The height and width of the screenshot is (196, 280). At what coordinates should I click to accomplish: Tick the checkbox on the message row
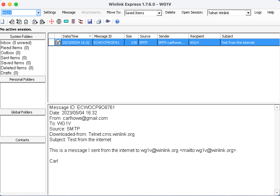tap(51, 43)
